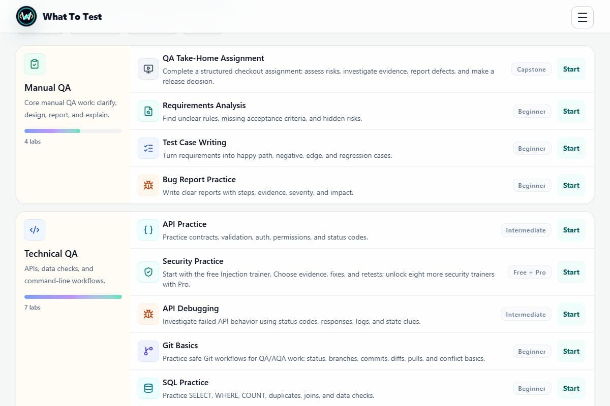Click the Bug Report Practice title
610x406 pixels.
tap(199, 180)
